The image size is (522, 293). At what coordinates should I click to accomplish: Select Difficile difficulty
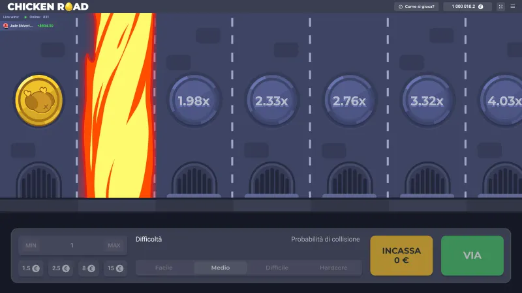point(277,268)
